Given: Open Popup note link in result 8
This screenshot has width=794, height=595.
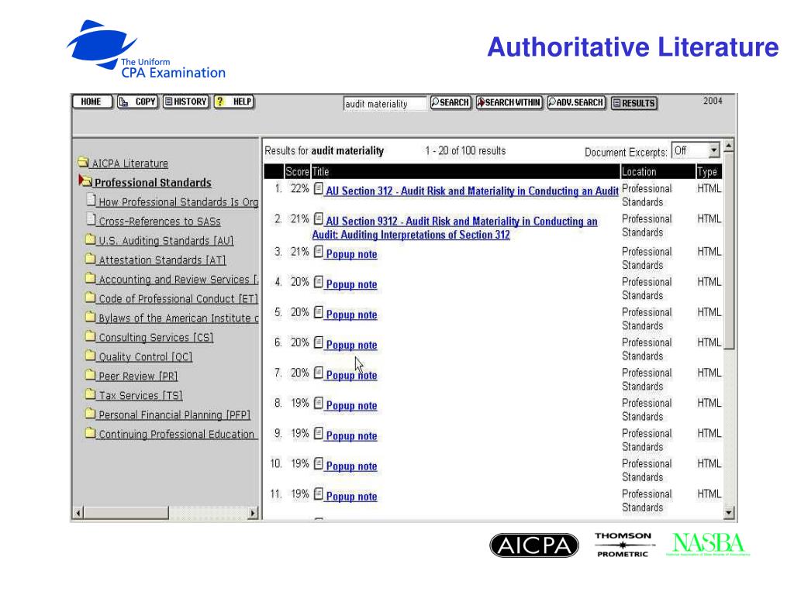Looking at the screenshot, I should click(351, 406).
